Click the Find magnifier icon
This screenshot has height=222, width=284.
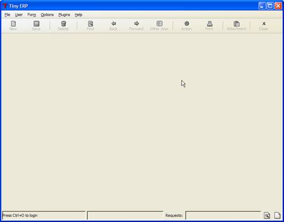[x=90, y=24]
